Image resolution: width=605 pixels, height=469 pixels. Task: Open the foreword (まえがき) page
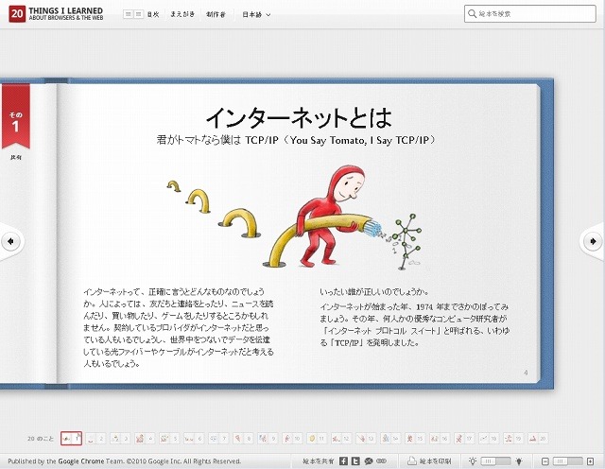pyautogui.click(x=182, y=14)
